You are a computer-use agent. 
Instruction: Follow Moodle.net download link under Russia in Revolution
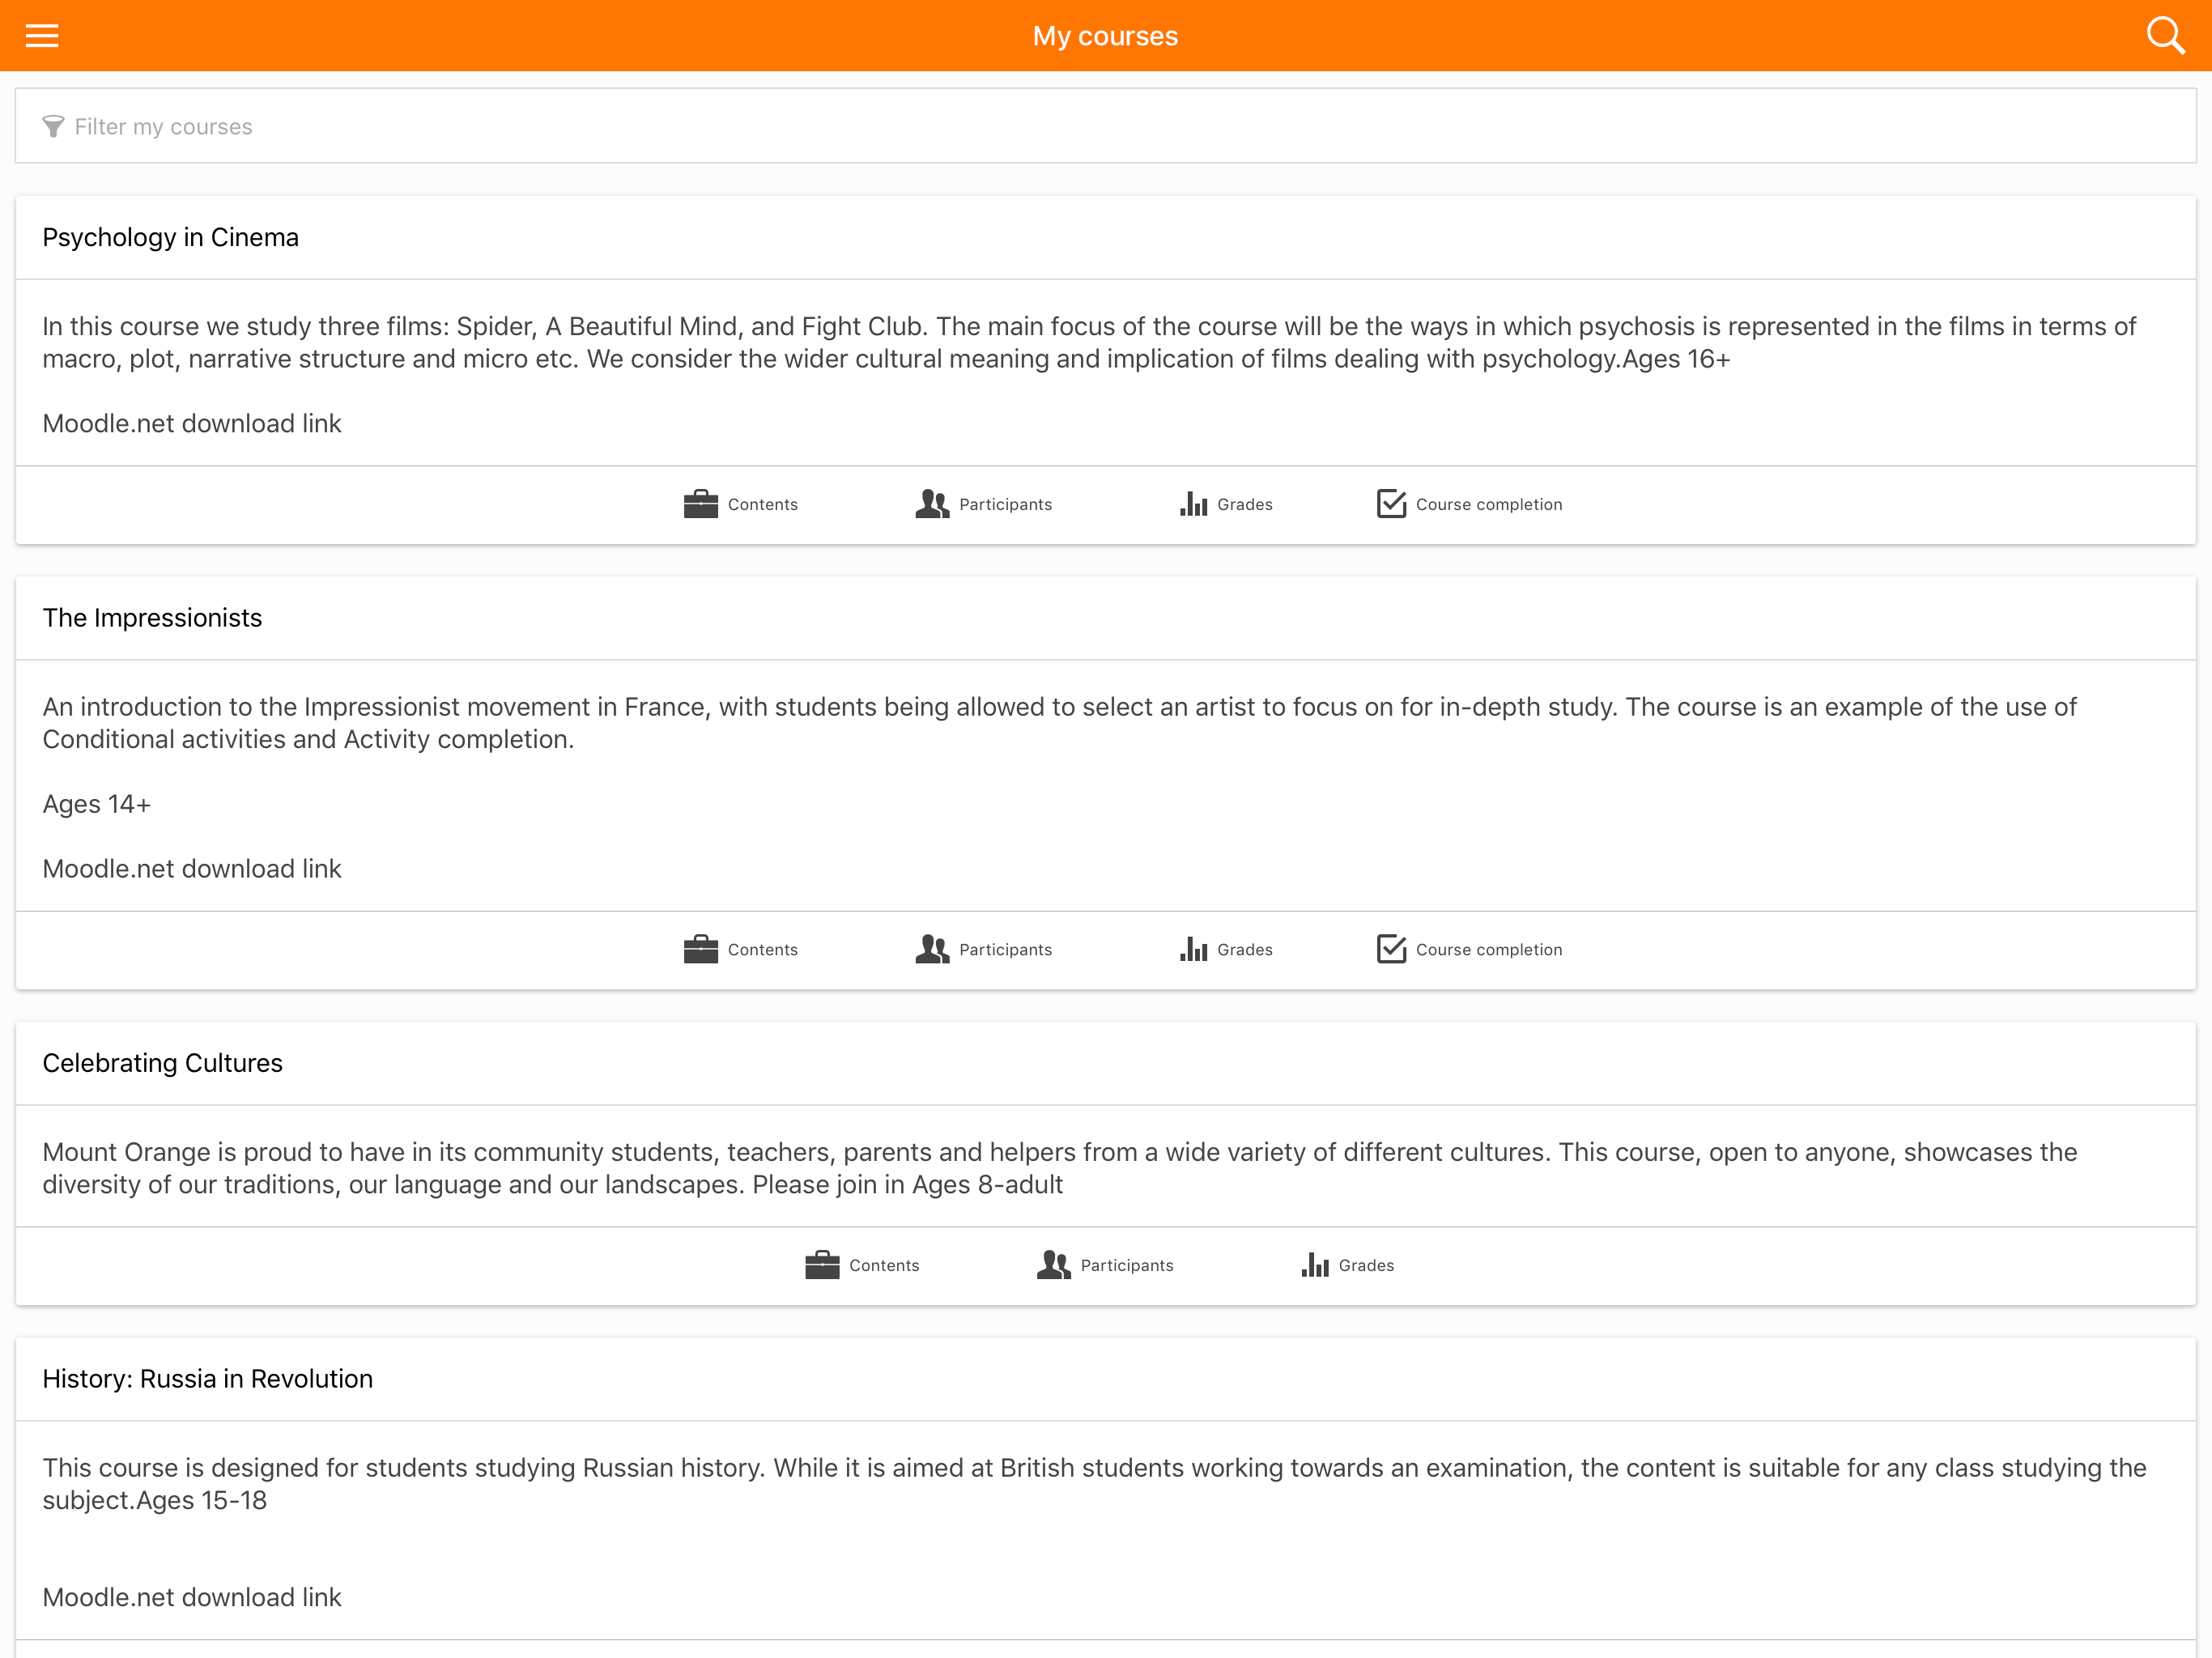(x=192, y=1598)
